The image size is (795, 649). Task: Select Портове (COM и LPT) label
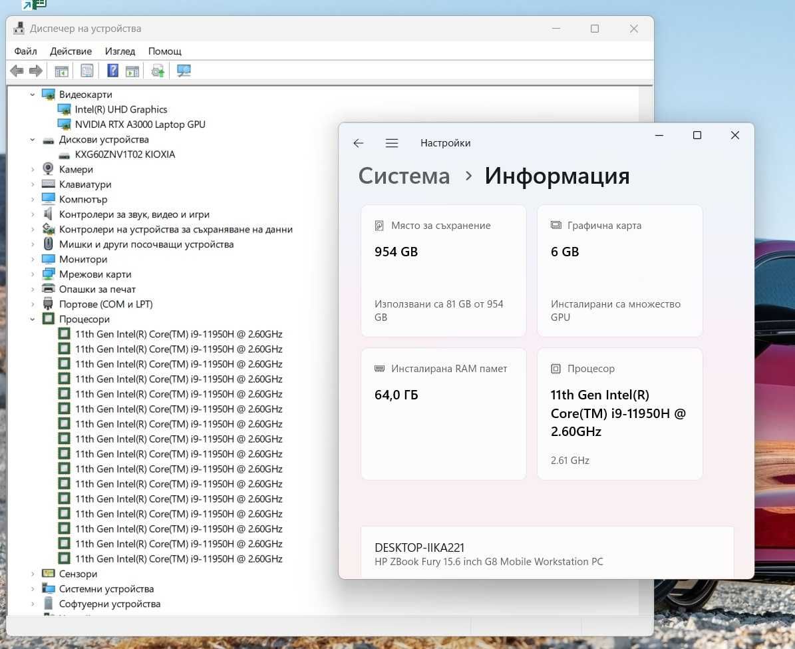(x=106, y=304)
